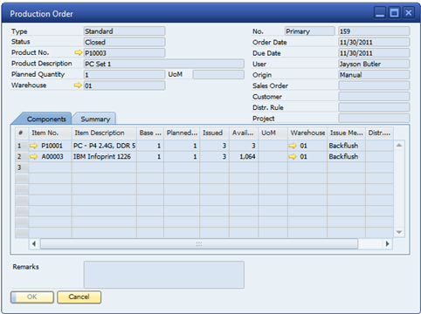Close the Production Order window
This screenshot has height=314, width=421.
click(x=409, y=13)
